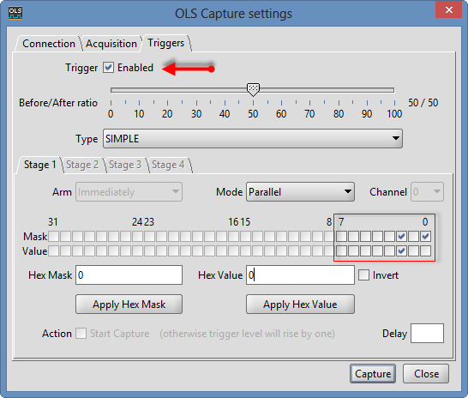Start acquisition with the Capture button
The width and height of the screenshot is (468, 398).
[x=373, y=373]
